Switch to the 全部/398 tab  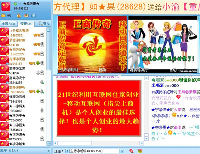point(8,24)
